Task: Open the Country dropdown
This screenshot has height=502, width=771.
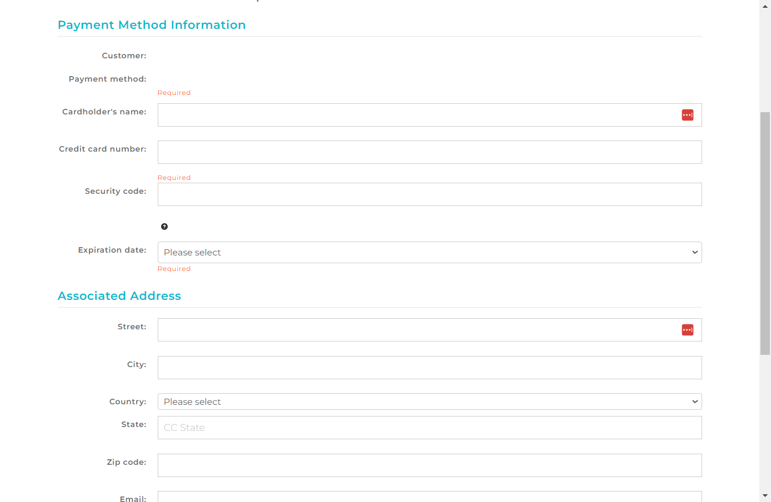Action: [430, 401]
